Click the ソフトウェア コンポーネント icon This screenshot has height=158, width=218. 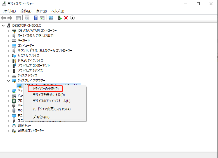coord(14,66)
